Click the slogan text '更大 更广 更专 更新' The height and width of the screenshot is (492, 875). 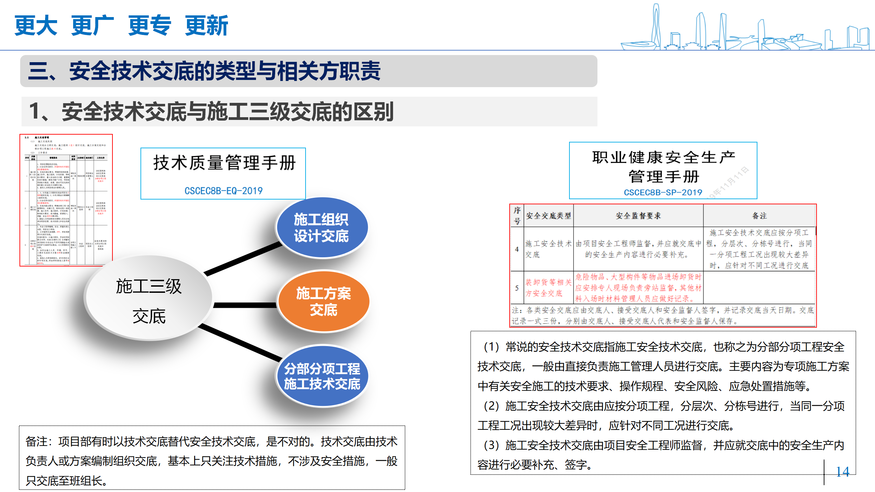point(121,26)
